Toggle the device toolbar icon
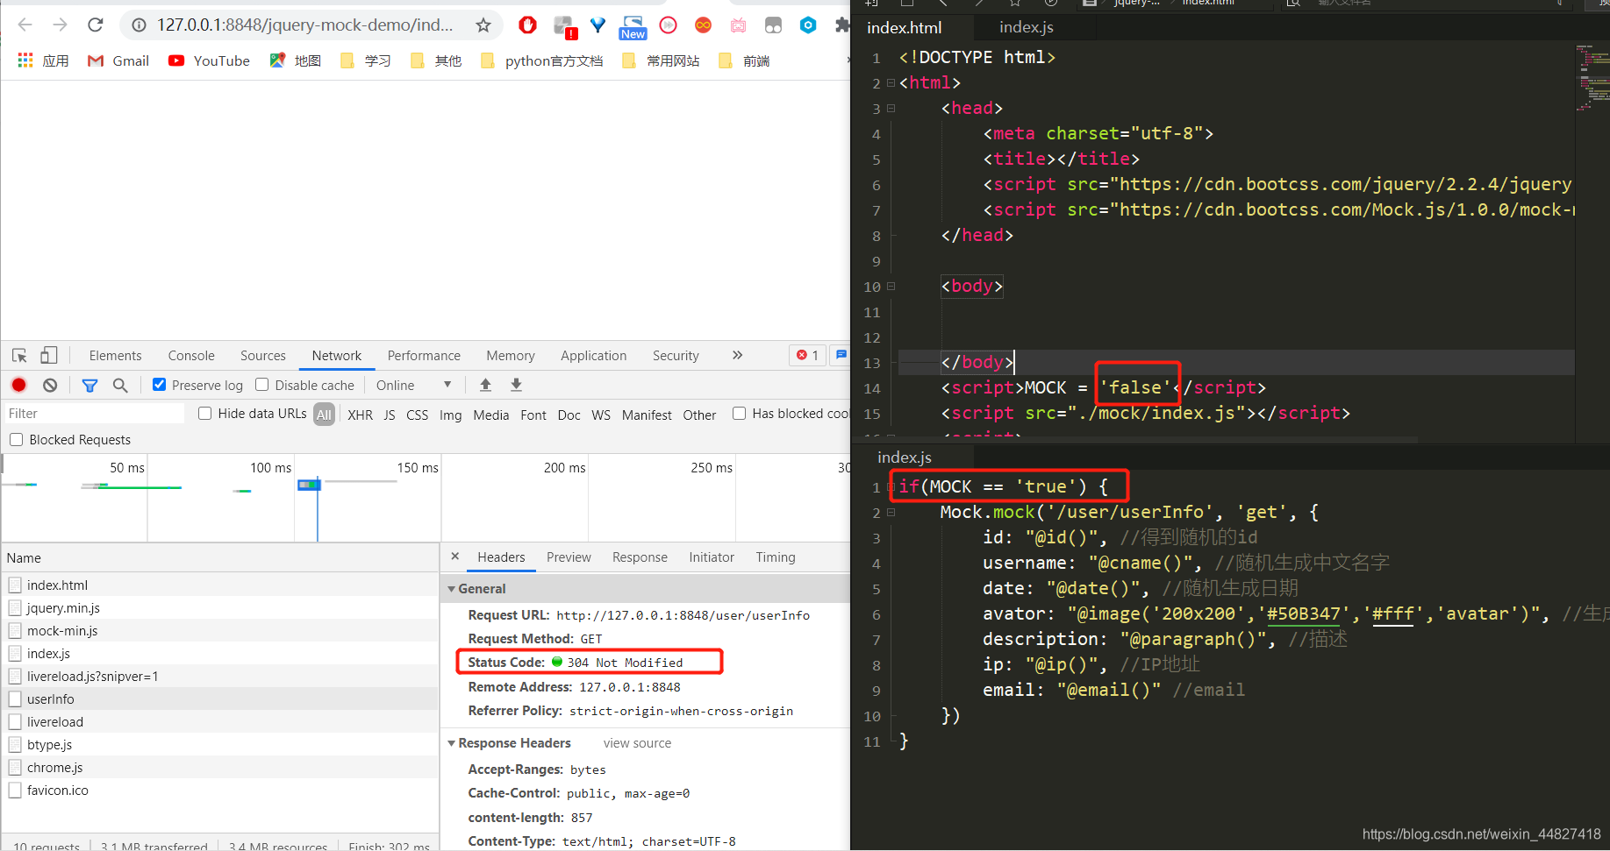The image size is (1610, 851). click(49, 355)
